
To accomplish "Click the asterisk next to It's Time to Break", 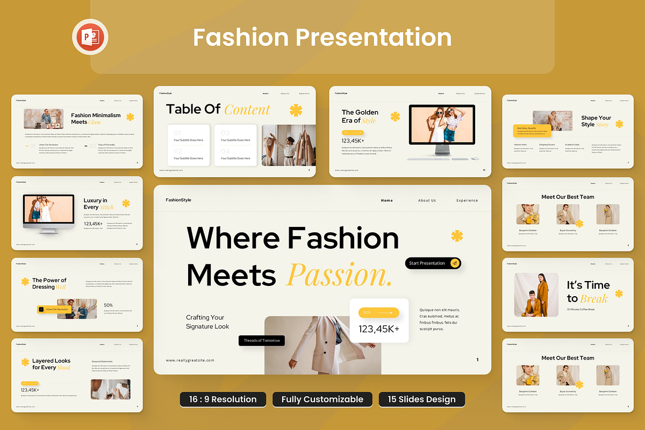I will 619,293.
